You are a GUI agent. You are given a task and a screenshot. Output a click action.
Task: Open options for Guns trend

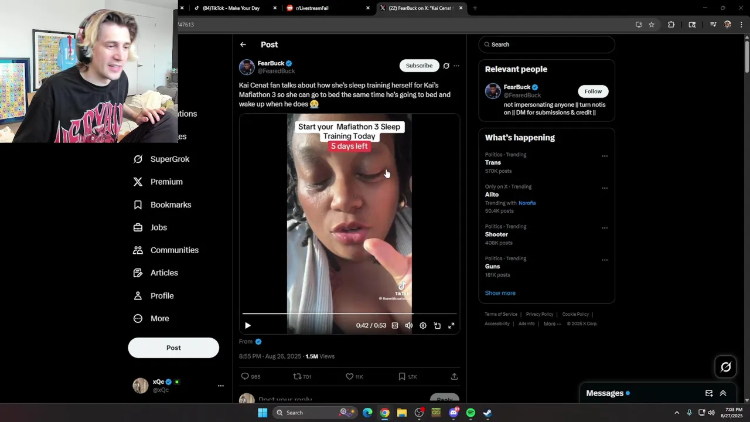tap(605, 260)
